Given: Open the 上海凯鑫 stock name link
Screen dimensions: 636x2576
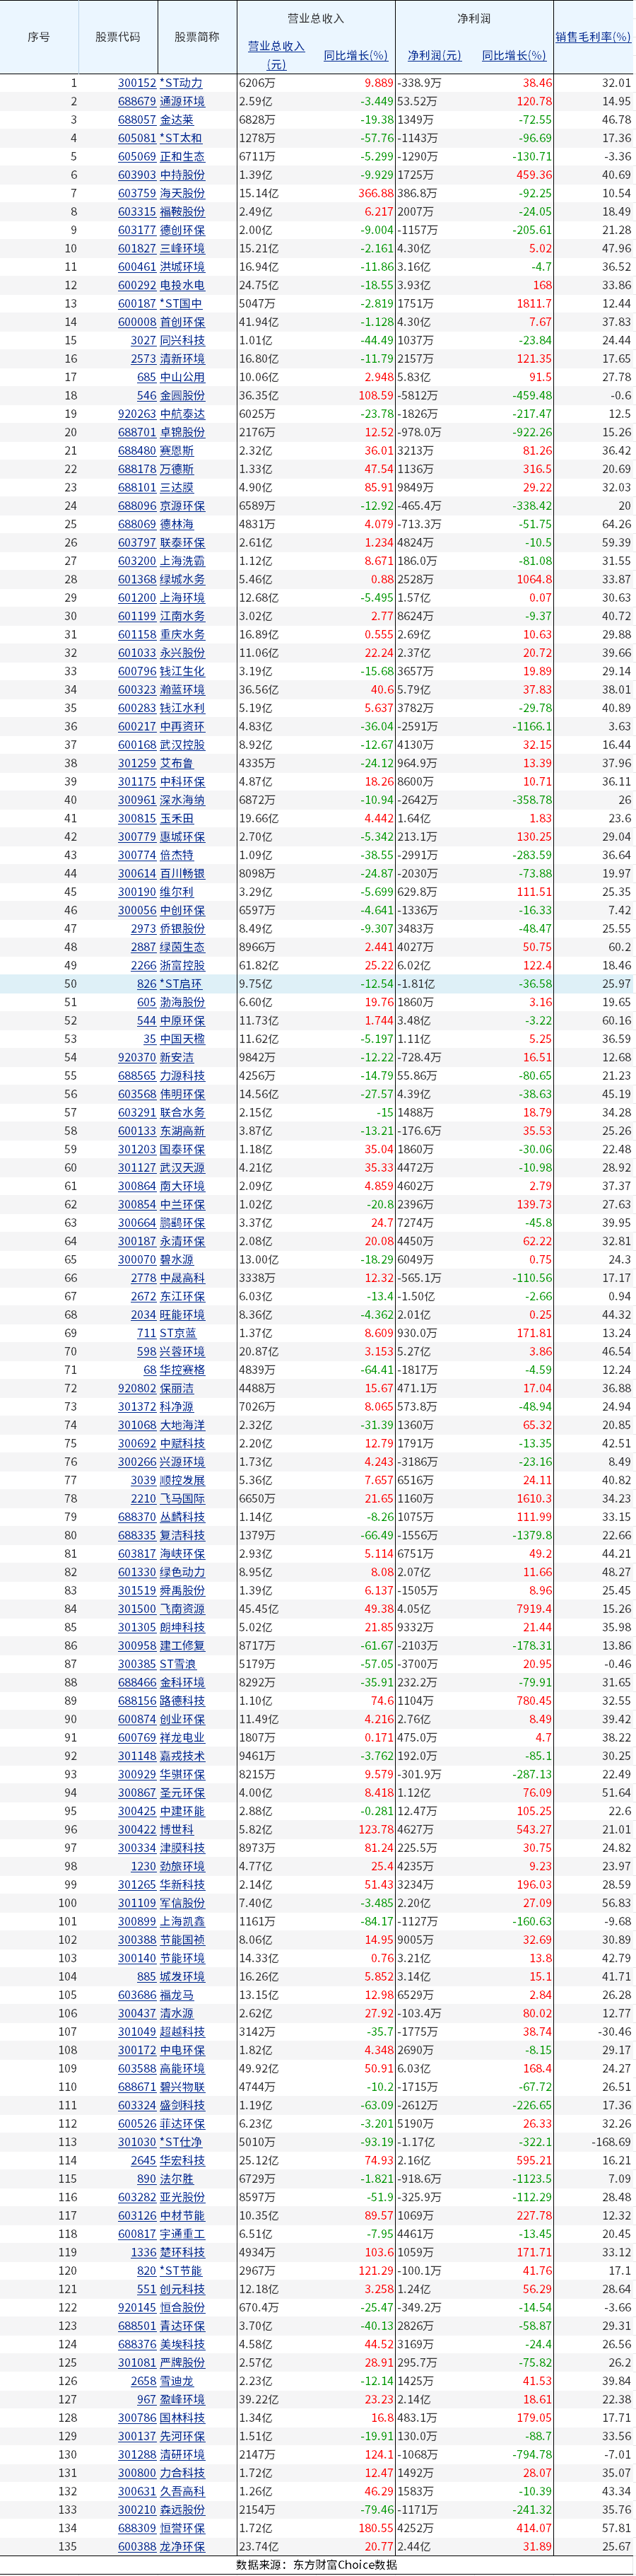Looking at the screenshot, I should (182, 1921).
